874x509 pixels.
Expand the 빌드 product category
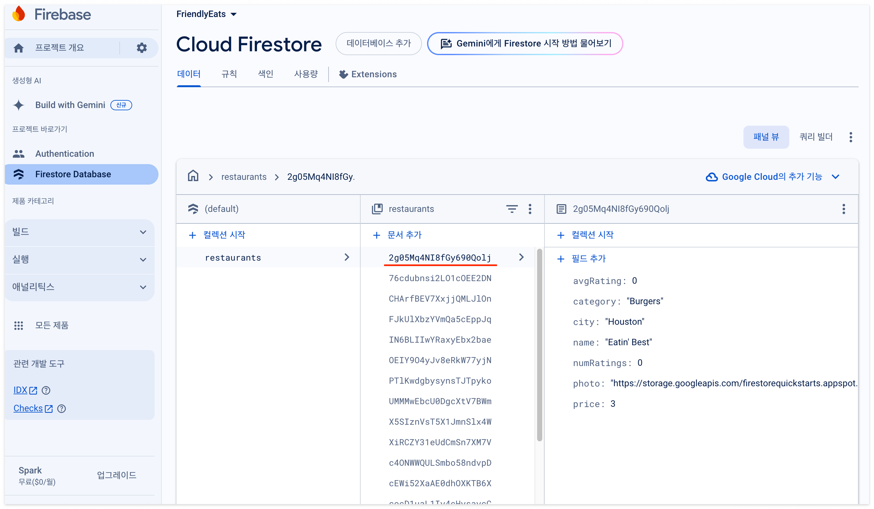(80, 232)
